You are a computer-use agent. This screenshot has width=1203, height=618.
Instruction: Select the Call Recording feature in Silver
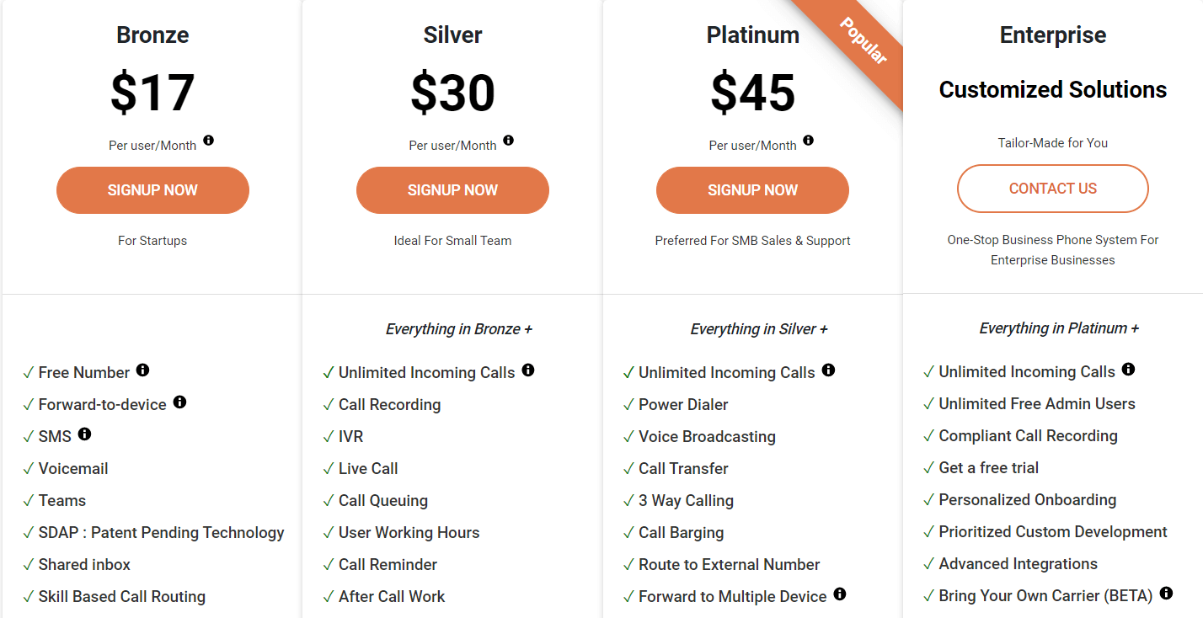[389, 405]
